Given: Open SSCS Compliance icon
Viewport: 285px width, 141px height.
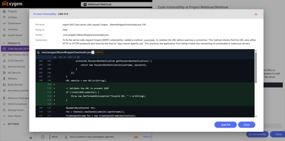Looking at the screenshot, I should (x=4, y=104).
